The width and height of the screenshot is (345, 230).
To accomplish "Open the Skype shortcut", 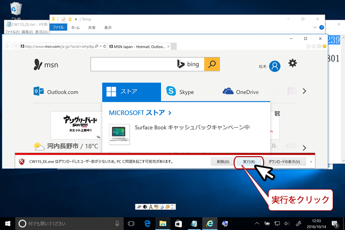I will pos(180,92).
